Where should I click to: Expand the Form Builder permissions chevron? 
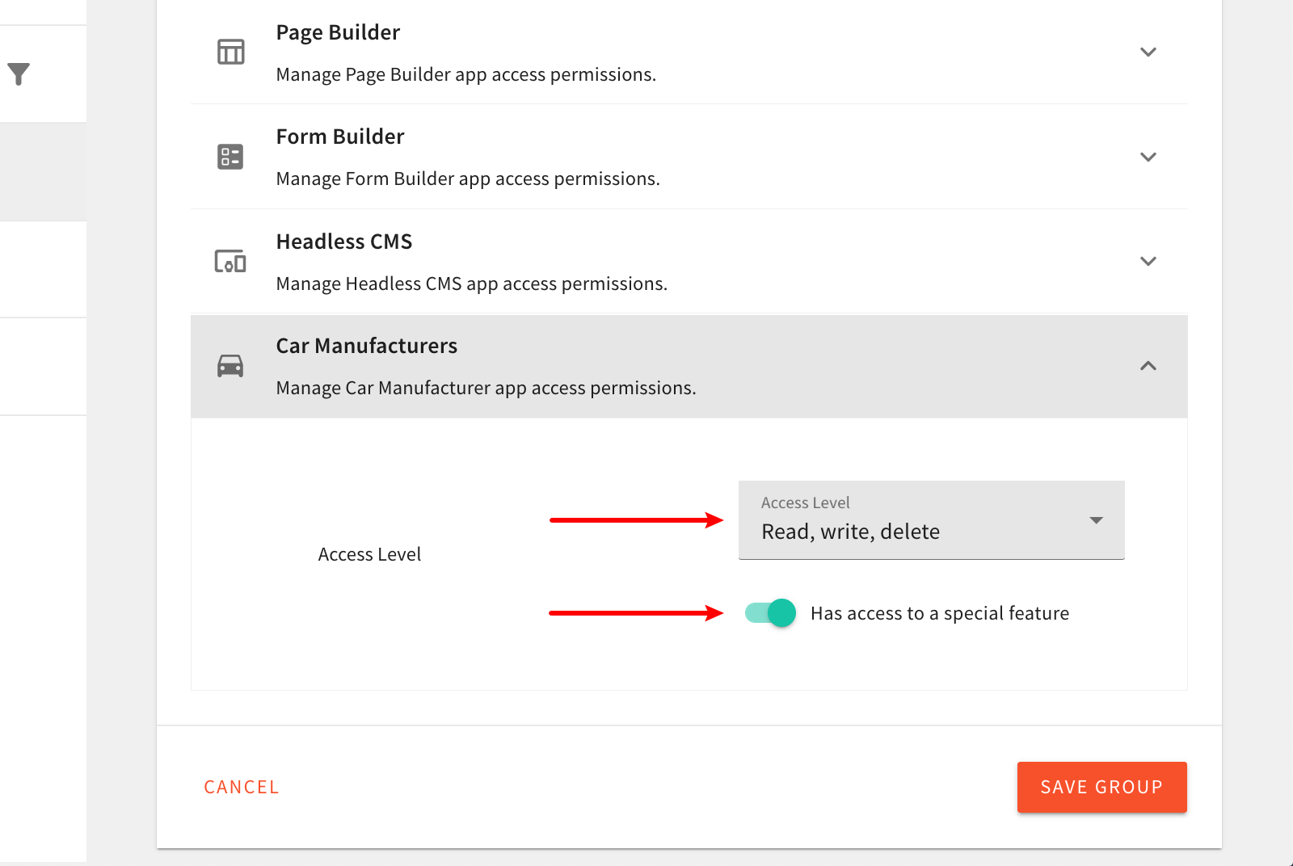click(1148, 157)
